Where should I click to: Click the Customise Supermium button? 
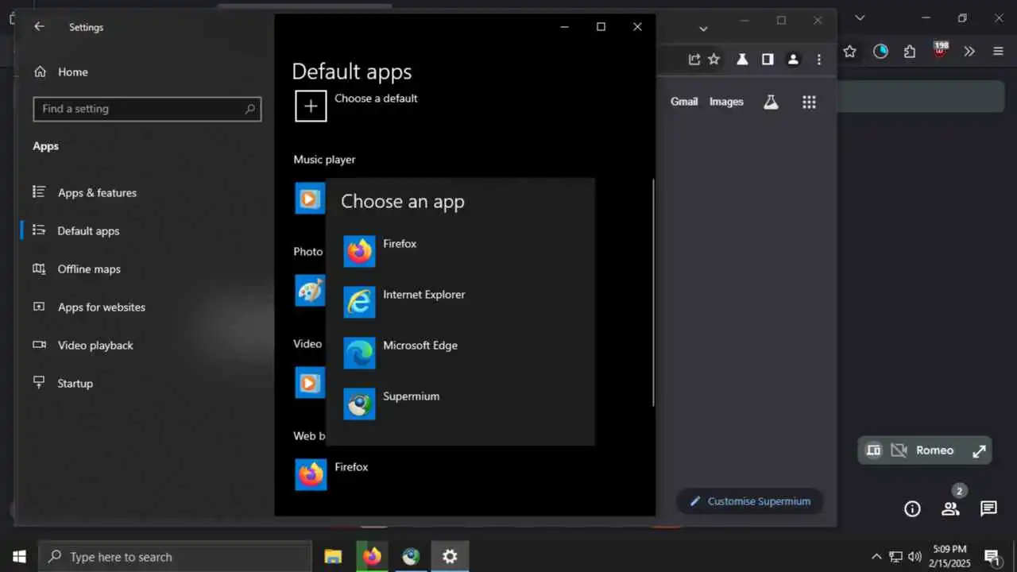click(x=750, y=501)
